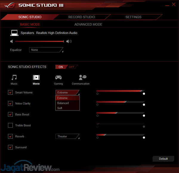Open the Reverb Theater dropdown
The image size is (179, 173).
pyautogui.click(x=67, y=136)
